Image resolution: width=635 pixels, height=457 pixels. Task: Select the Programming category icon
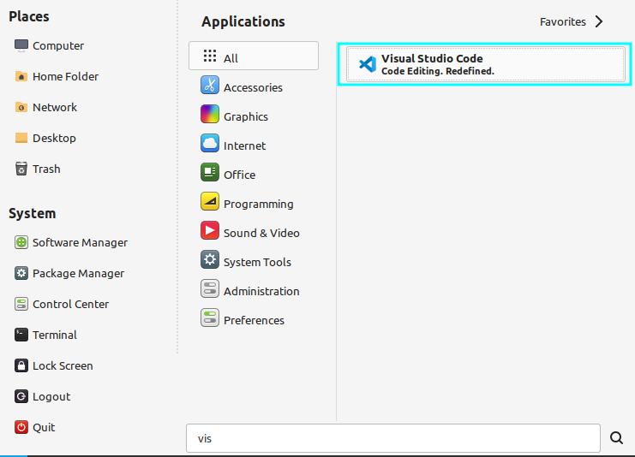coord(210,202)
